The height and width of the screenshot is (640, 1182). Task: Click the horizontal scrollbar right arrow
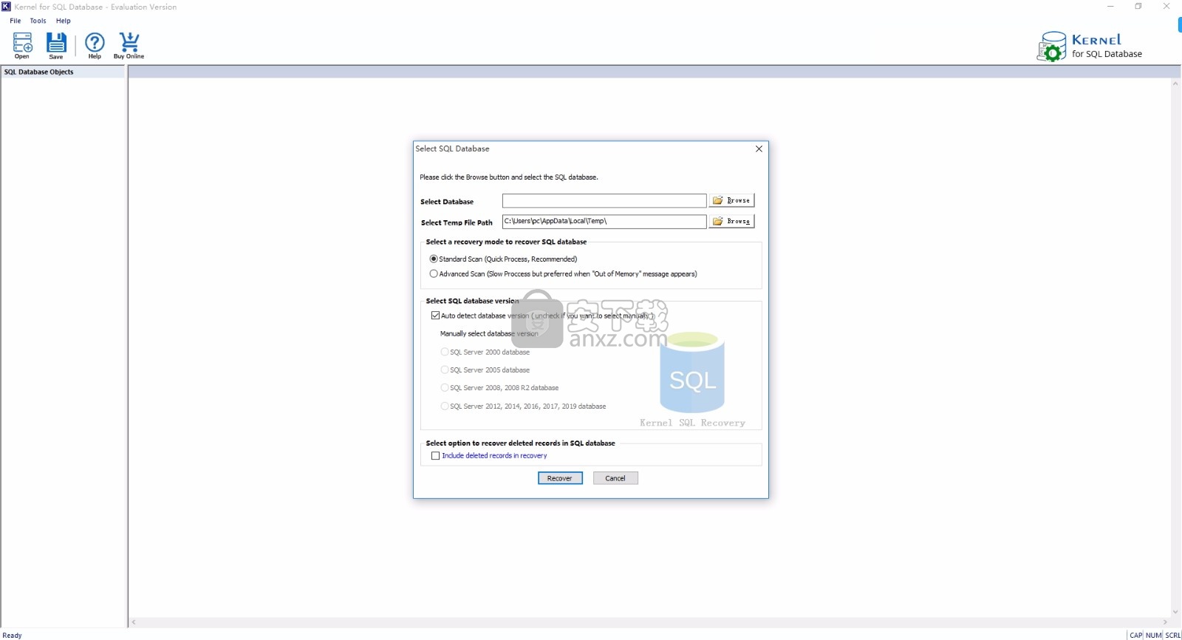pyautogui.click(x=1165, y=622)
